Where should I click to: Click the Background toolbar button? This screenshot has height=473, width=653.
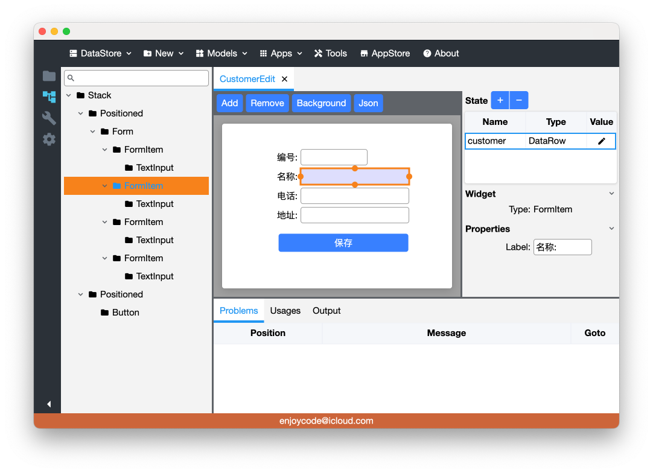coord(321,103)
